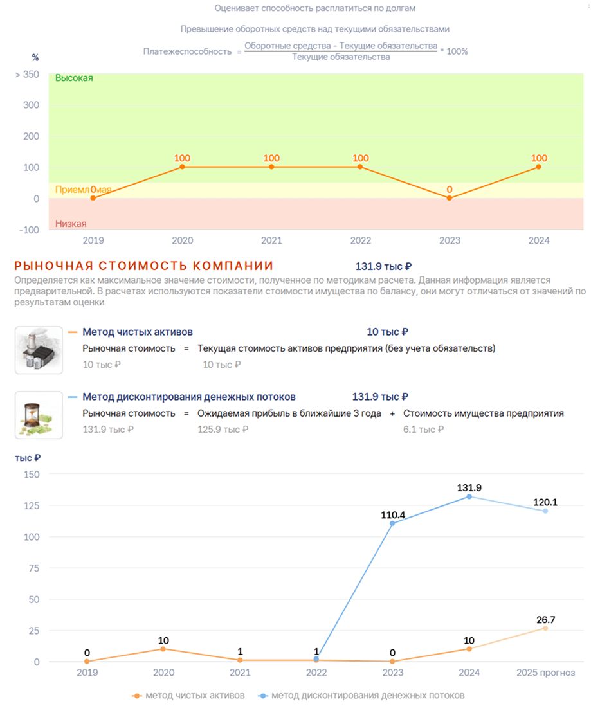Click the hourglass and money image
The width and height of the screenshot is (591, 706).
pyautogui.click(x=39, y=415)
